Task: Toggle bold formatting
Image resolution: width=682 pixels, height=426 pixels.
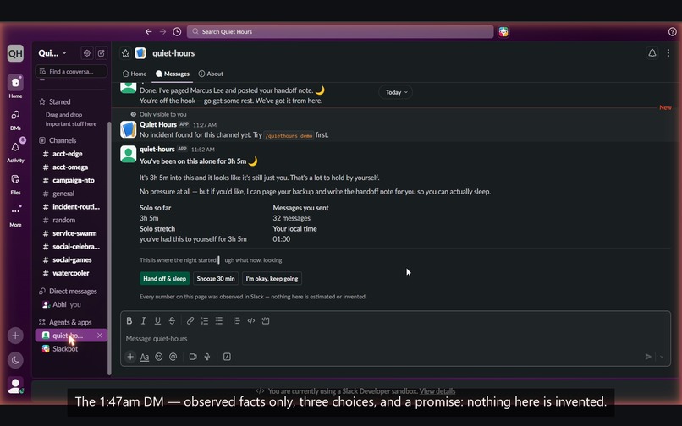Action: click(x=129, y=321)
